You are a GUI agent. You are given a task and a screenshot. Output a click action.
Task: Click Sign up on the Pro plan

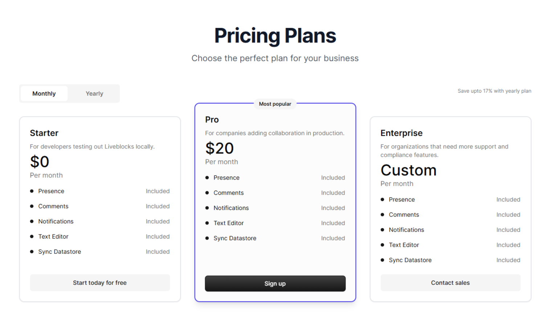(275, 283)
